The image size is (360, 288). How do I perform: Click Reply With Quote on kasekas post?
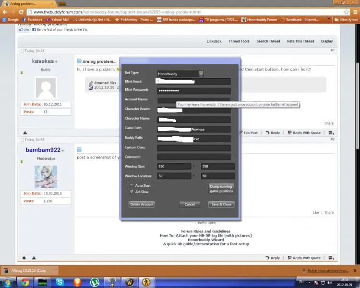[304, 133]
